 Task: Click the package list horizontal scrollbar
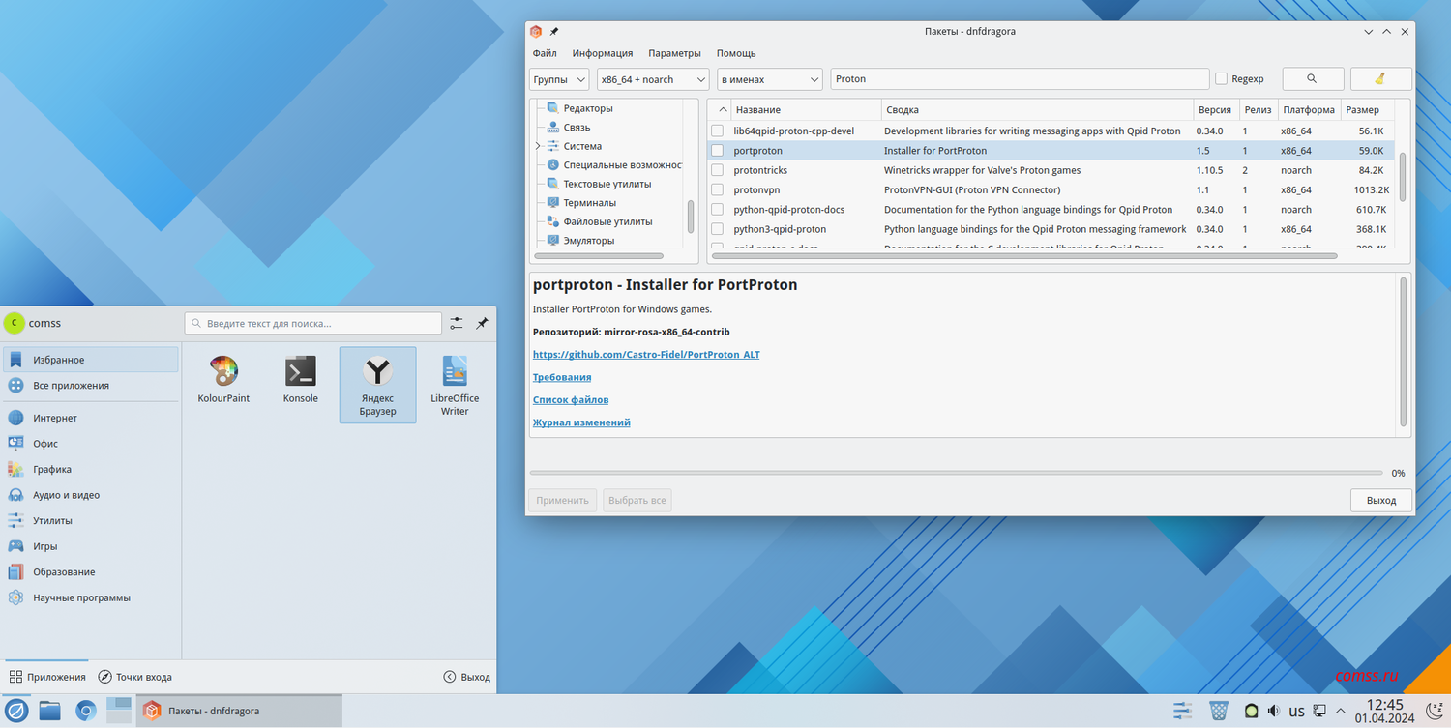[1024, 256]
